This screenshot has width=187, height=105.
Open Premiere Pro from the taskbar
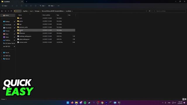click(x=106, y=103)
